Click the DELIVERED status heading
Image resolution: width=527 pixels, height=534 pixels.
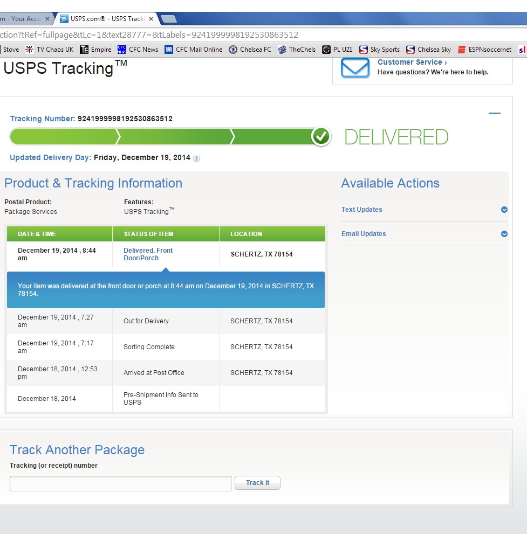click(x=396, y=137)
